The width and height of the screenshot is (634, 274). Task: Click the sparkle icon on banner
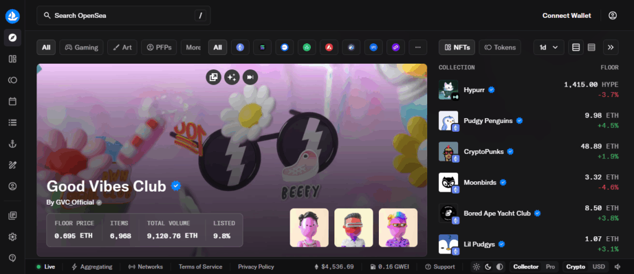click(x=232, y=77)
